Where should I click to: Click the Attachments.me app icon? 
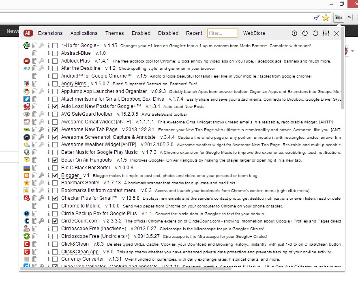[x=27, y=99]
